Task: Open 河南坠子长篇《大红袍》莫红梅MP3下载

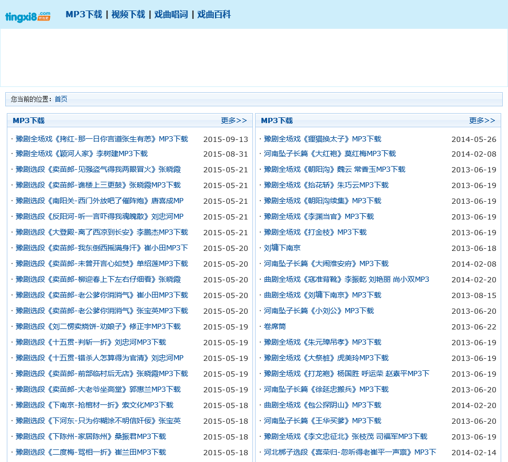Action: [x=330, y=153]
